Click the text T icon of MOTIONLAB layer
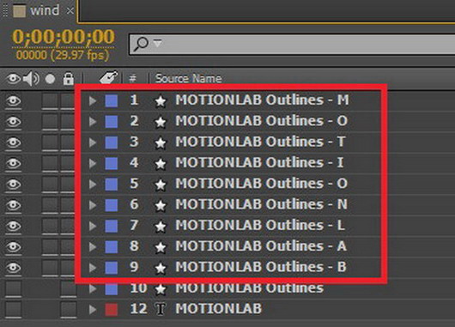 (161, 309)
